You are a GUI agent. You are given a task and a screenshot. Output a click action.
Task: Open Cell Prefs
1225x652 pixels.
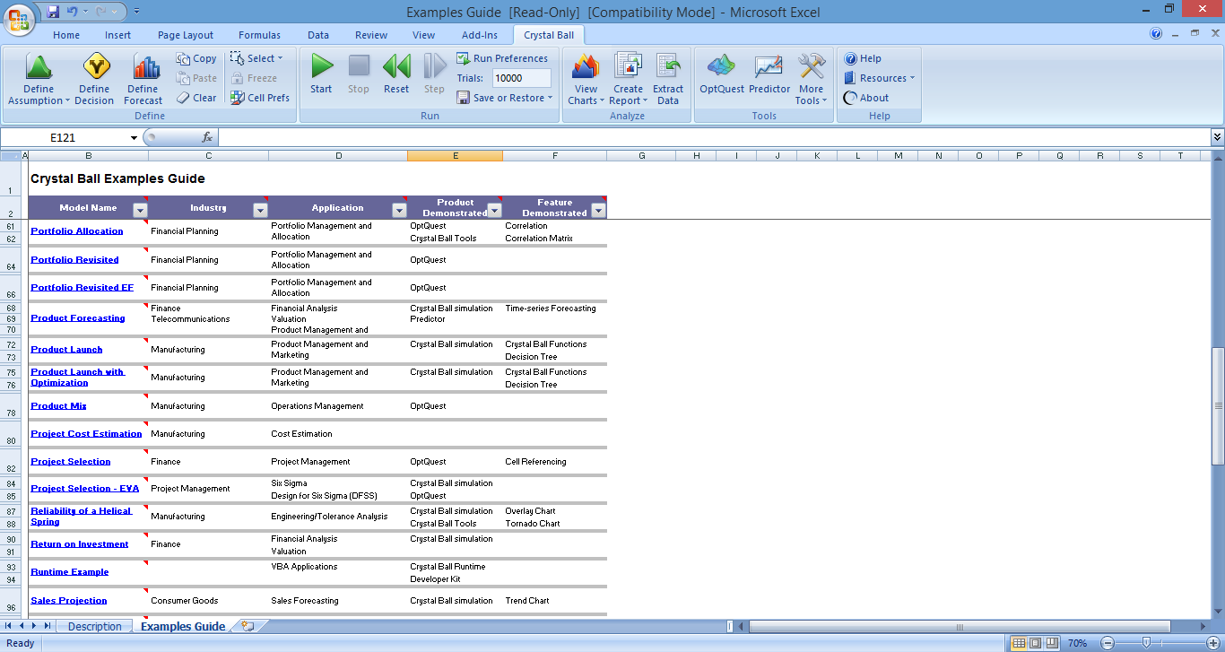260,98
